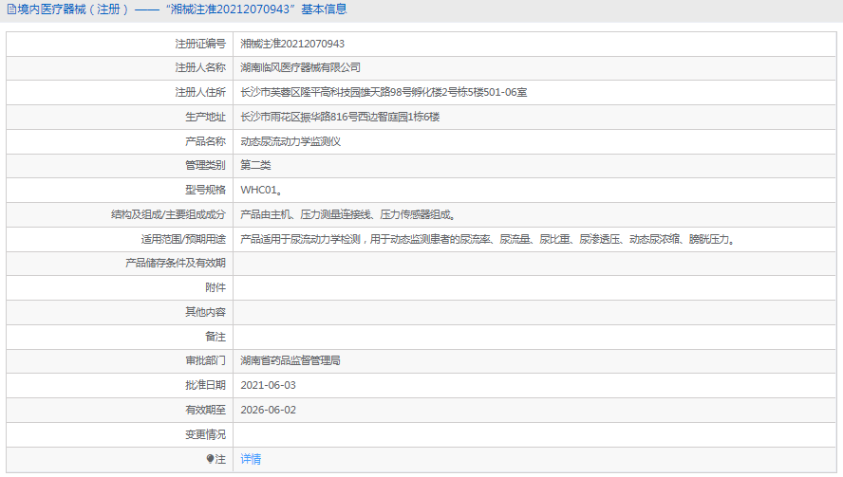Select registration number 湘械注准20212070943 in table

292,44
